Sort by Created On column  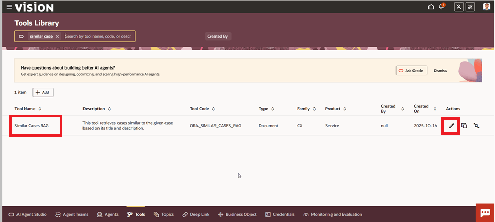[435, 109]
